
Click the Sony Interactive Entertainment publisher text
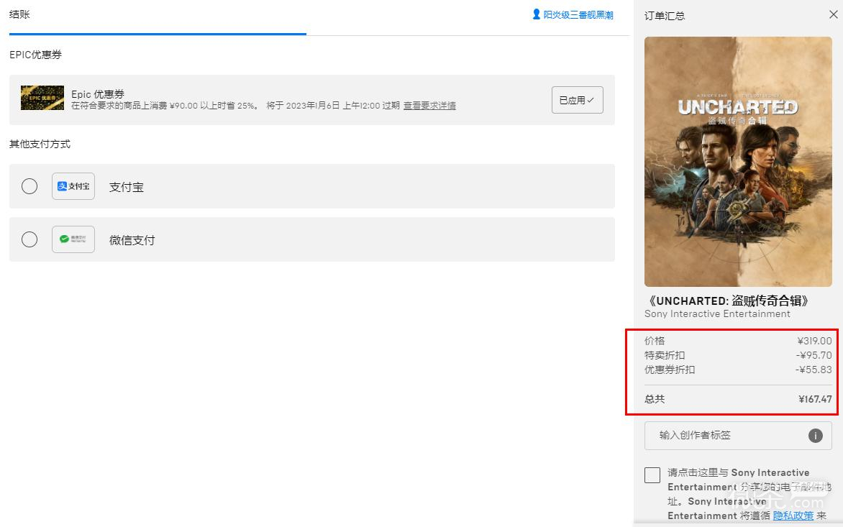pyautogui.click(x=717, y=313)
